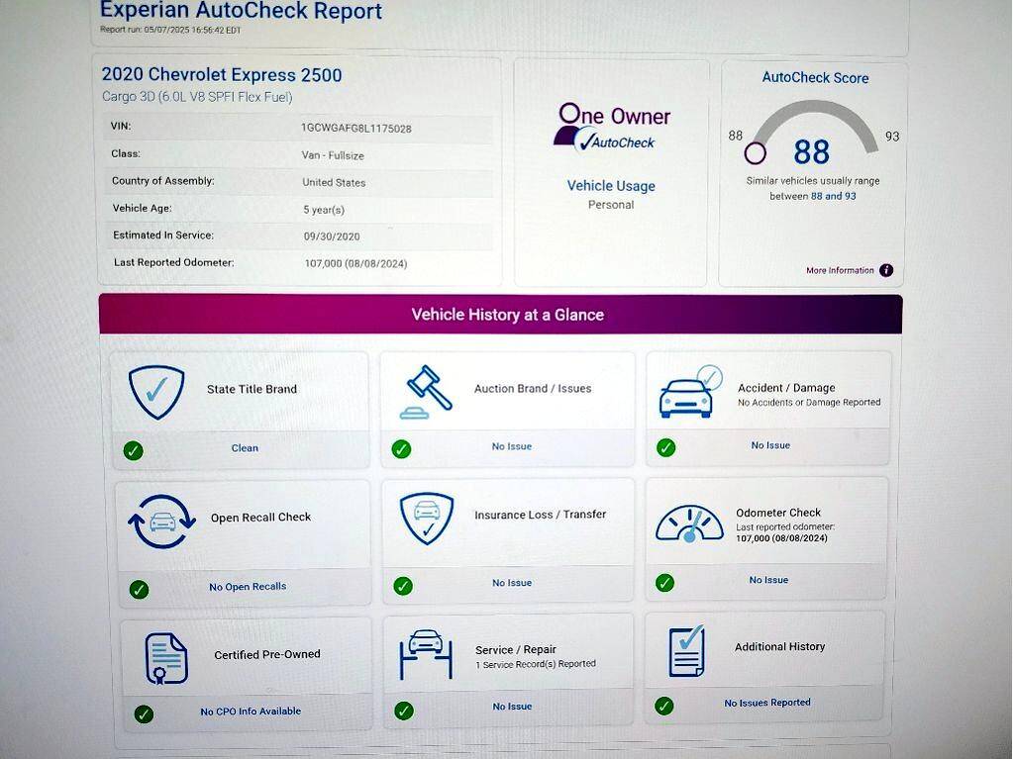Click the Certified Pre-Owned label

pos(267,654)
